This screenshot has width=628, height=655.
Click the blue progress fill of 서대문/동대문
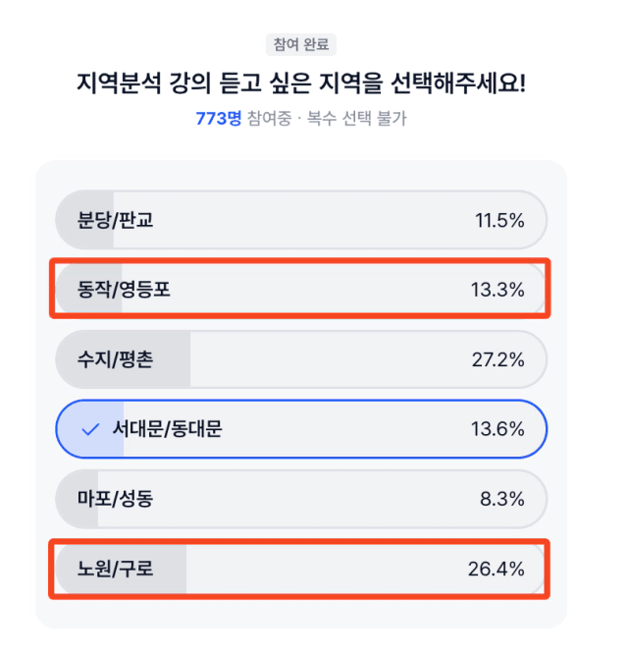(90, 429)
